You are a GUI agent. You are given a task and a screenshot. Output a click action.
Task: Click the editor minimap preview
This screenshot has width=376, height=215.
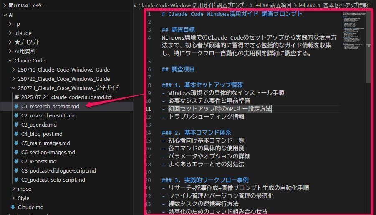pos(354,30)
